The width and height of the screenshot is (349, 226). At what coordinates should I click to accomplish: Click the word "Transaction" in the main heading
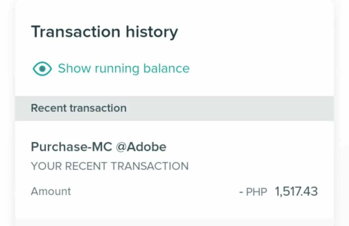[x=76, y=32]
